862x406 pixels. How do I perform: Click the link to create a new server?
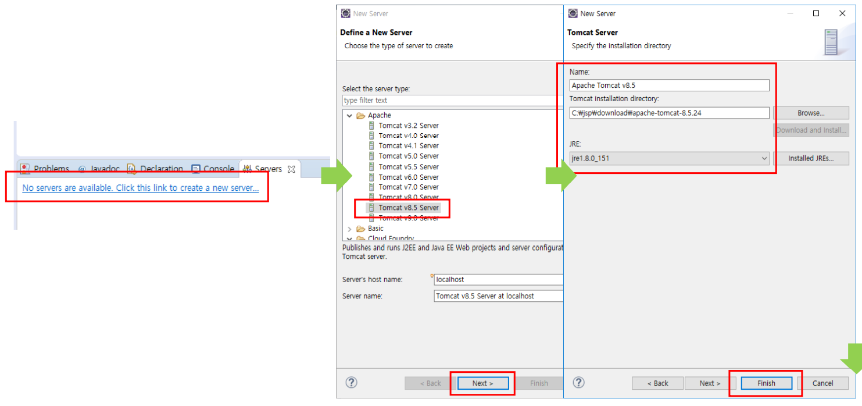(x=141, y=188)
